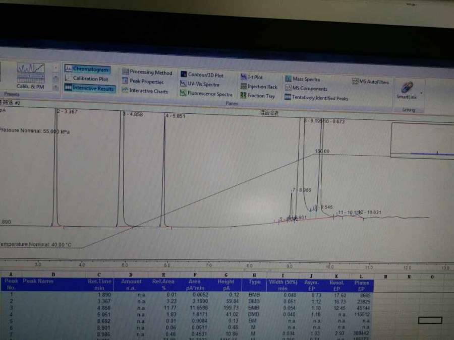Show Tentatively Identified Peaks pane
Image resolution: width=454 pixels, height=340 pixels.
316,97
